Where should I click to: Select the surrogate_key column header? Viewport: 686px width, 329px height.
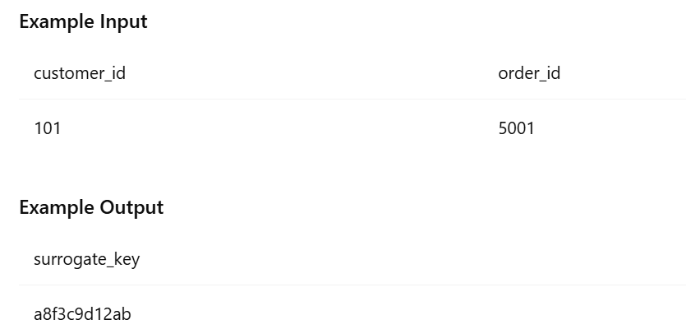(86, 259)
